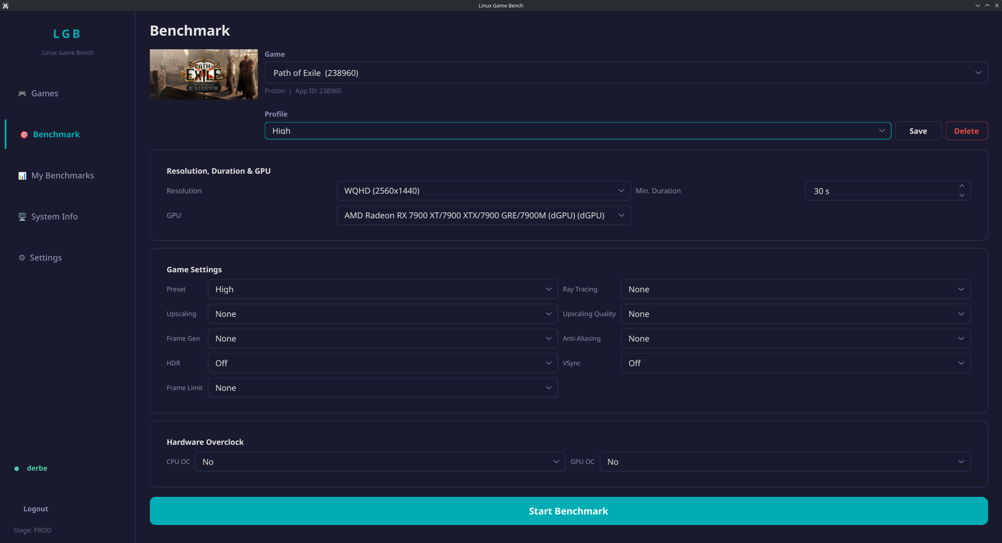Click the derbe online status indicator

[16, 468]
